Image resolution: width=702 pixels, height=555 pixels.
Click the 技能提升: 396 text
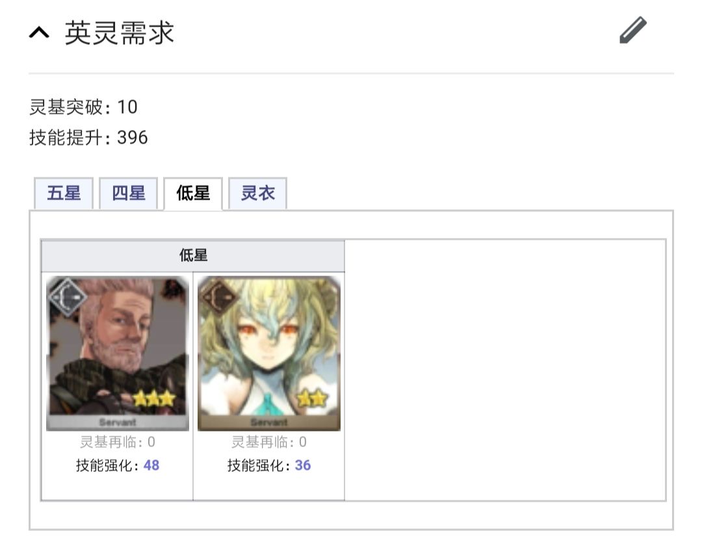[x=88, y=137]
